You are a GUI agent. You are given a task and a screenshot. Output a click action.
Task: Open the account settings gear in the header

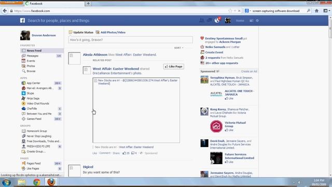point(257,21)
